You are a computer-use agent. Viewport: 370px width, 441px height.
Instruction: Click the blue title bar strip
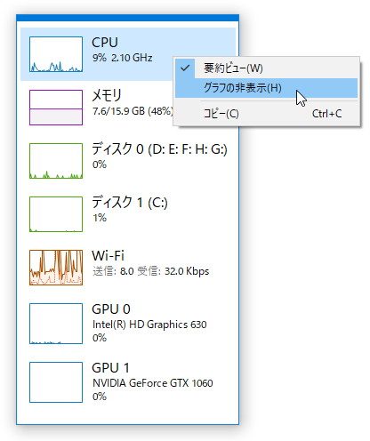(128, 18)
